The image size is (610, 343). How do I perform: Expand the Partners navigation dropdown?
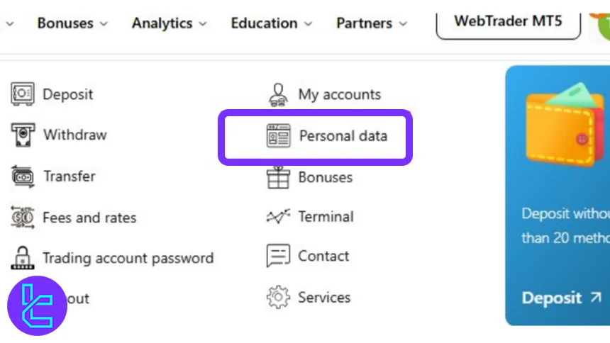(372, 23)
